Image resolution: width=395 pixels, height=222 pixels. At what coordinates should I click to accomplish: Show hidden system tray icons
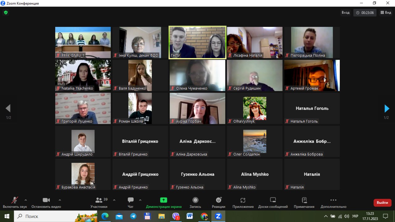click(326, 216)
